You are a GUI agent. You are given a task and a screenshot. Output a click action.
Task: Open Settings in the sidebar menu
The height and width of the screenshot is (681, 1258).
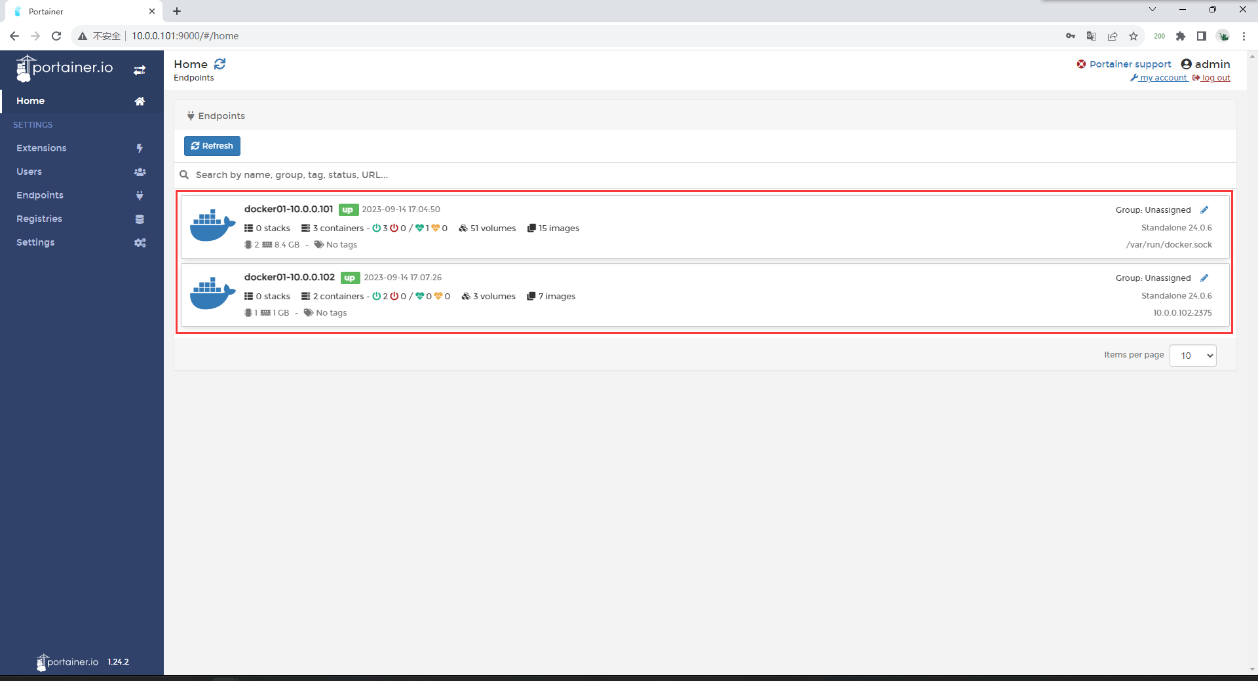(82, 242)
